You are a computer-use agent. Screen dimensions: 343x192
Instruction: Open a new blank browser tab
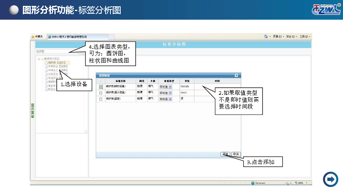[112, 37]
